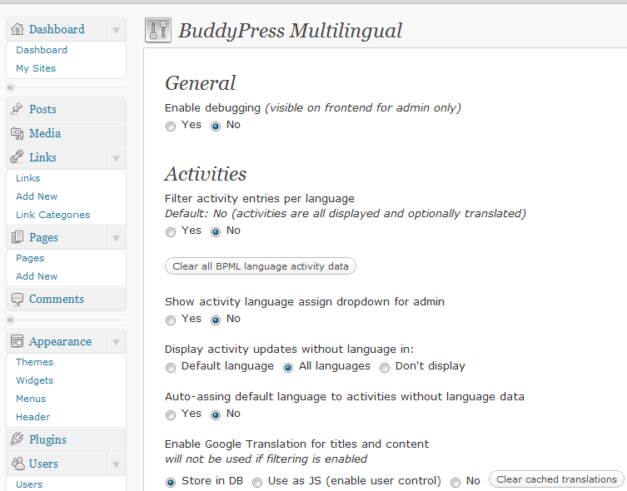Screen dimensions: 627x491
Task: Collapse the menu using the upper separator arrow
Action: [x=10, y=87]
